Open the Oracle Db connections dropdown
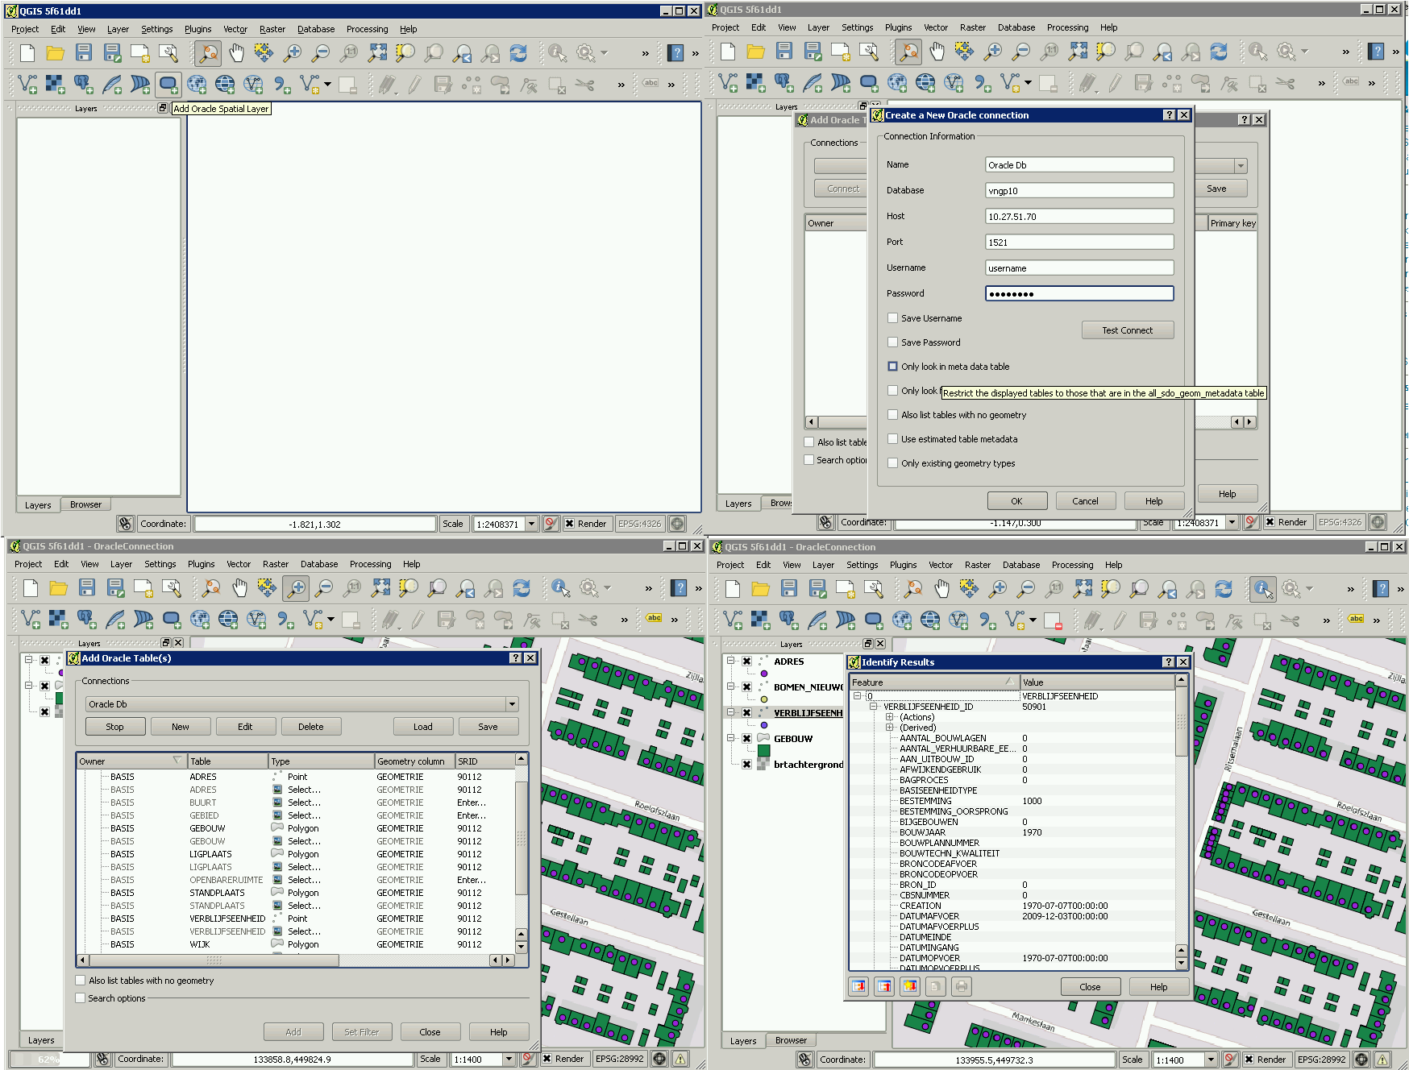This screenshot has width=1409, height=1070. pyautogui.click(x=512, y=704)
